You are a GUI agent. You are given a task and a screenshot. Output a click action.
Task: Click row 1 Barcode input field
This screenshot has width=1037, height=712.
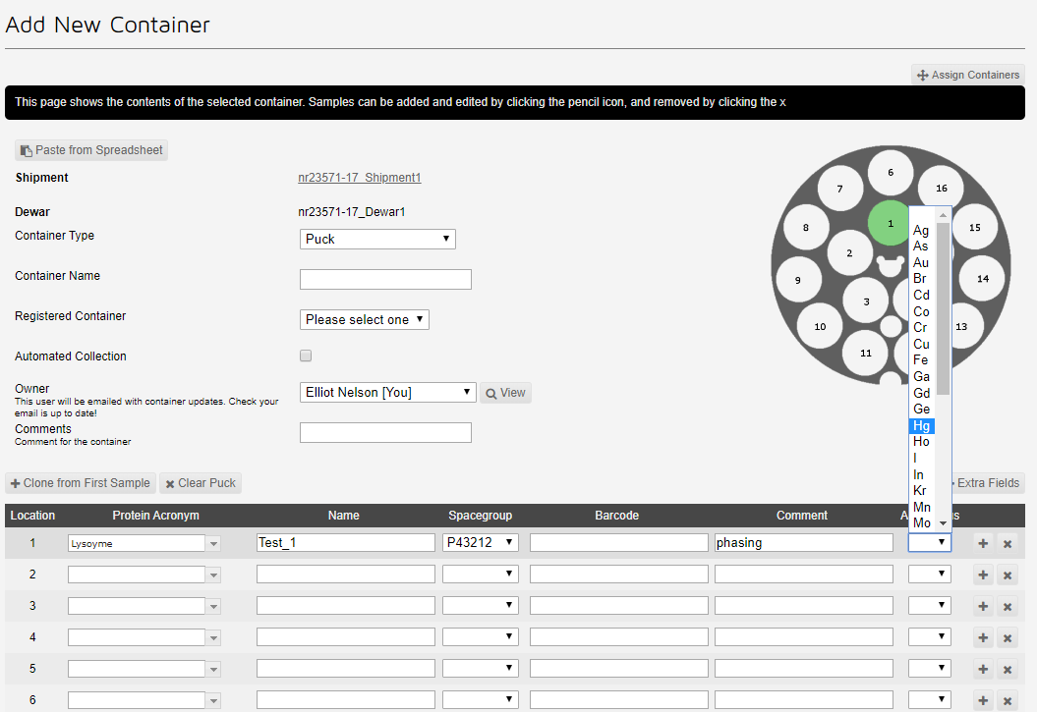[619, 543]
